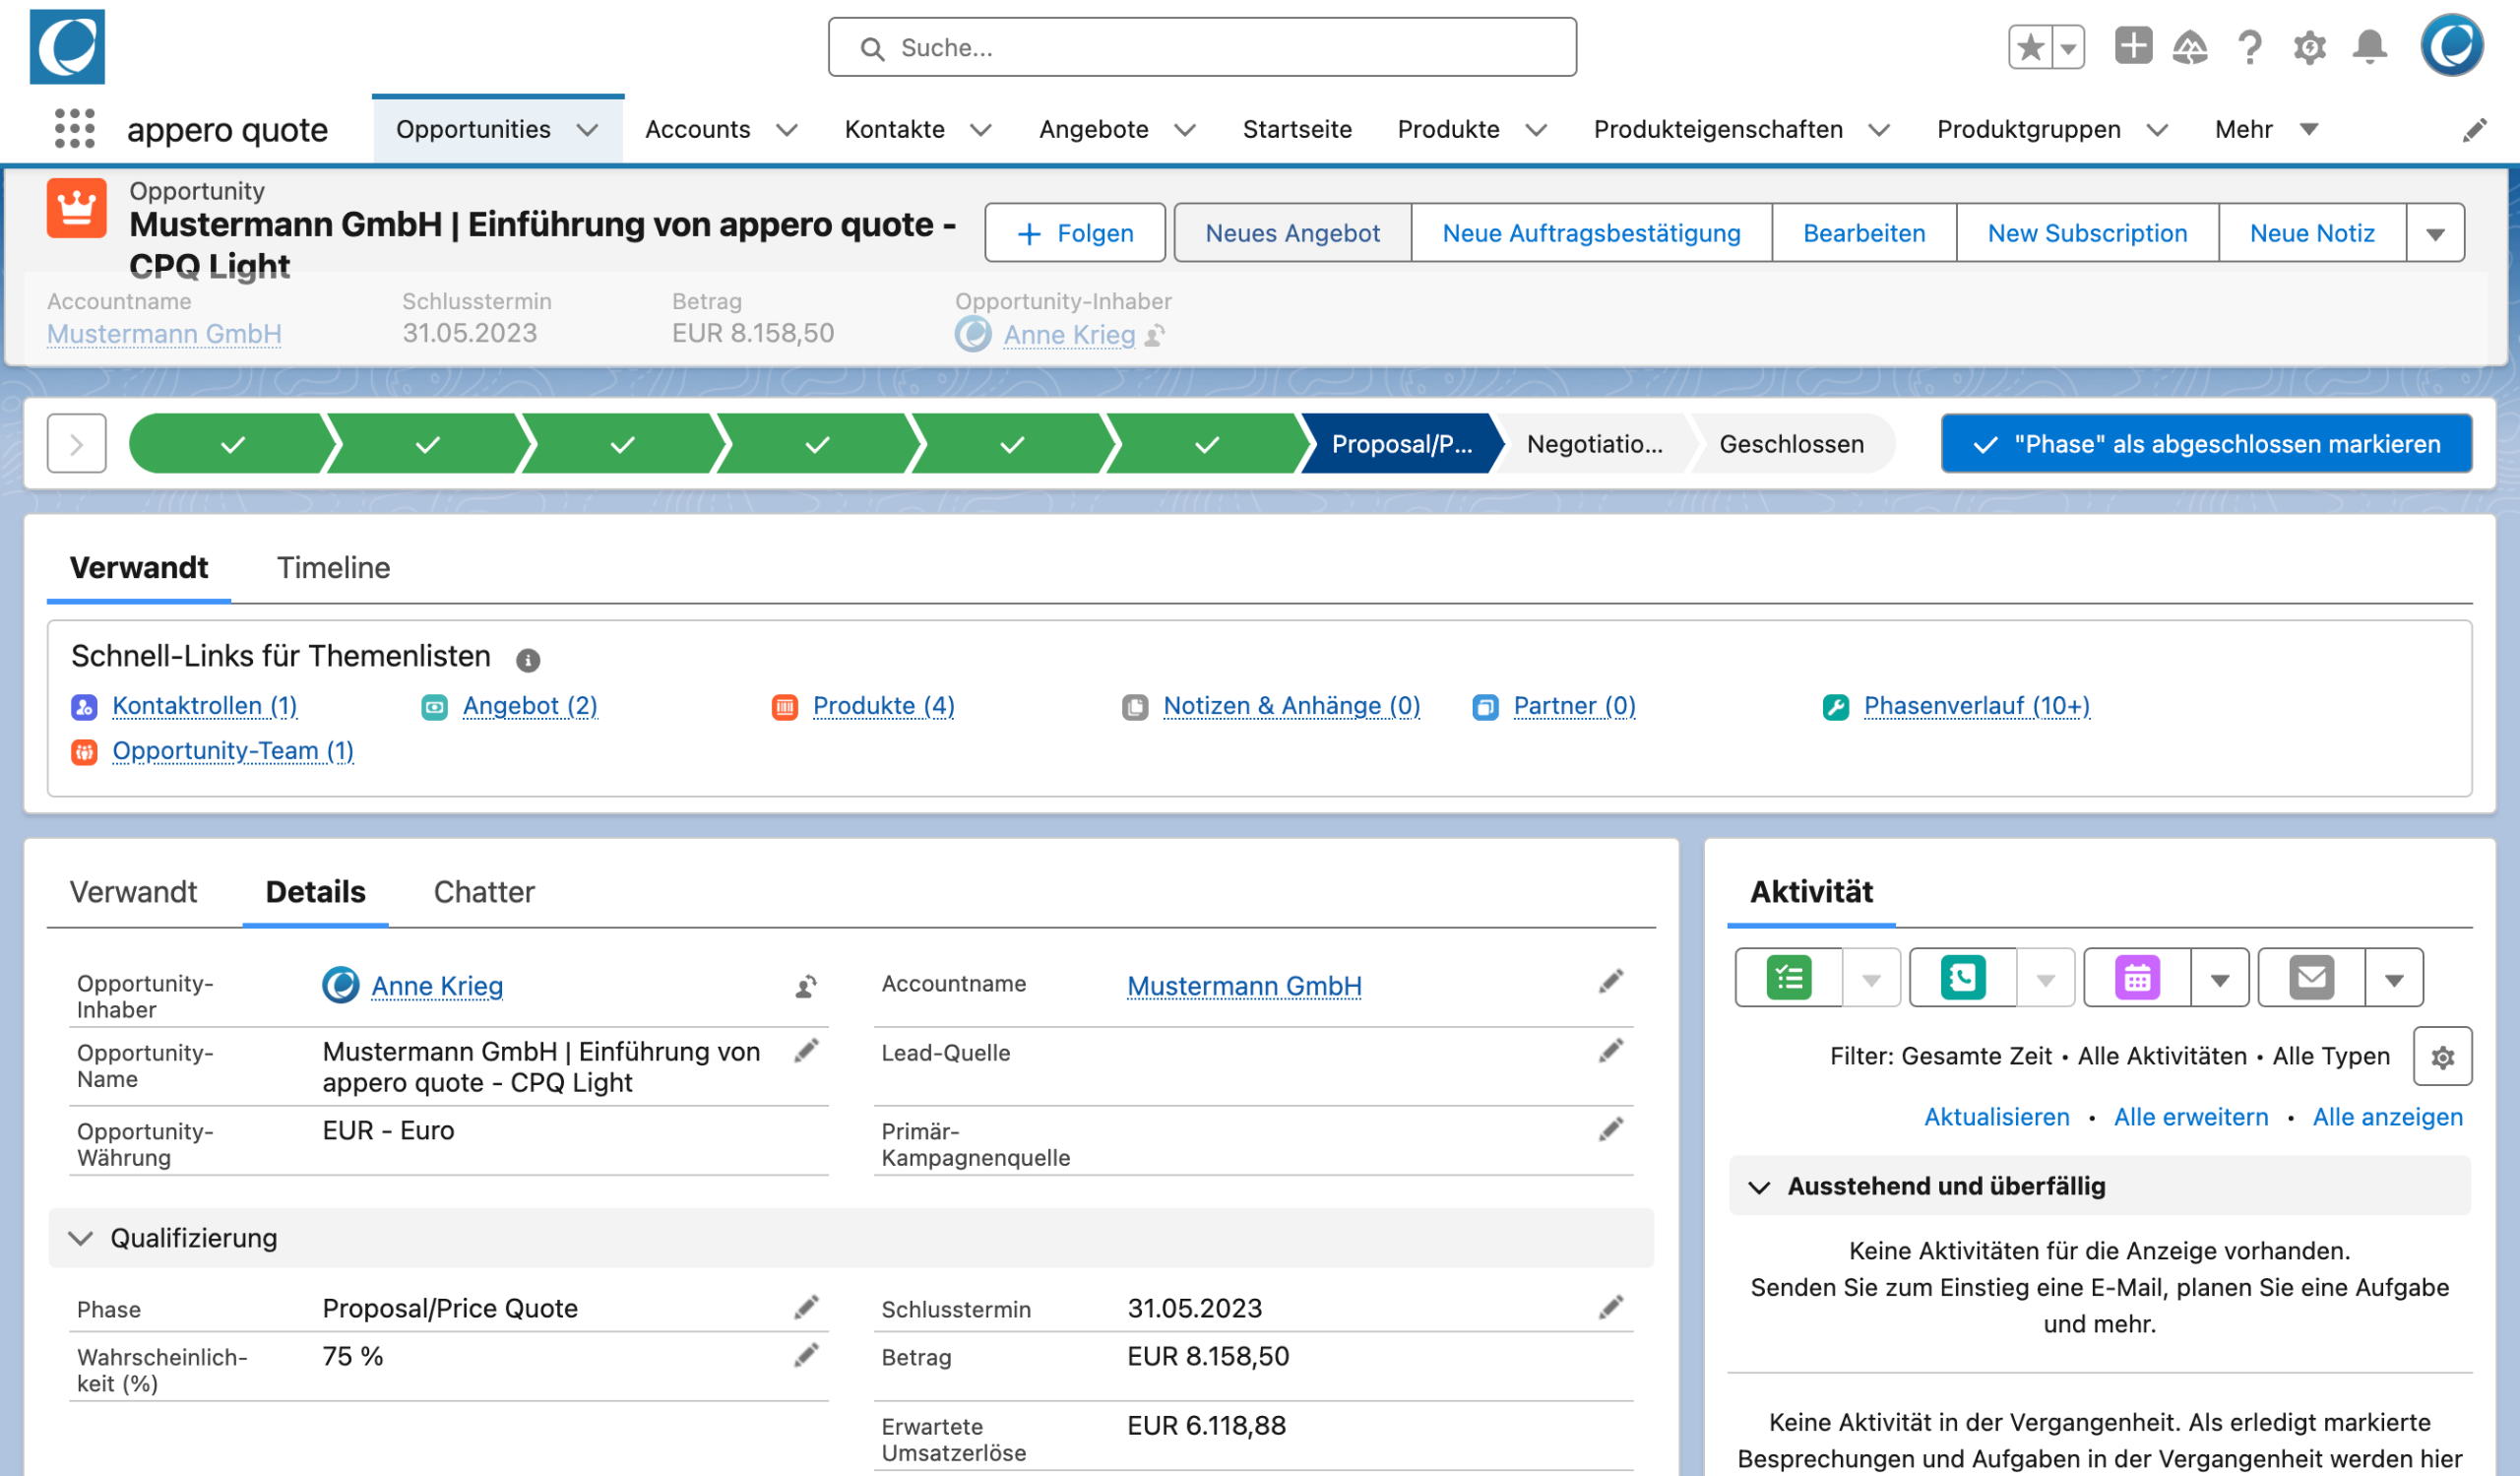Click the global actions plus icon

2132,46
